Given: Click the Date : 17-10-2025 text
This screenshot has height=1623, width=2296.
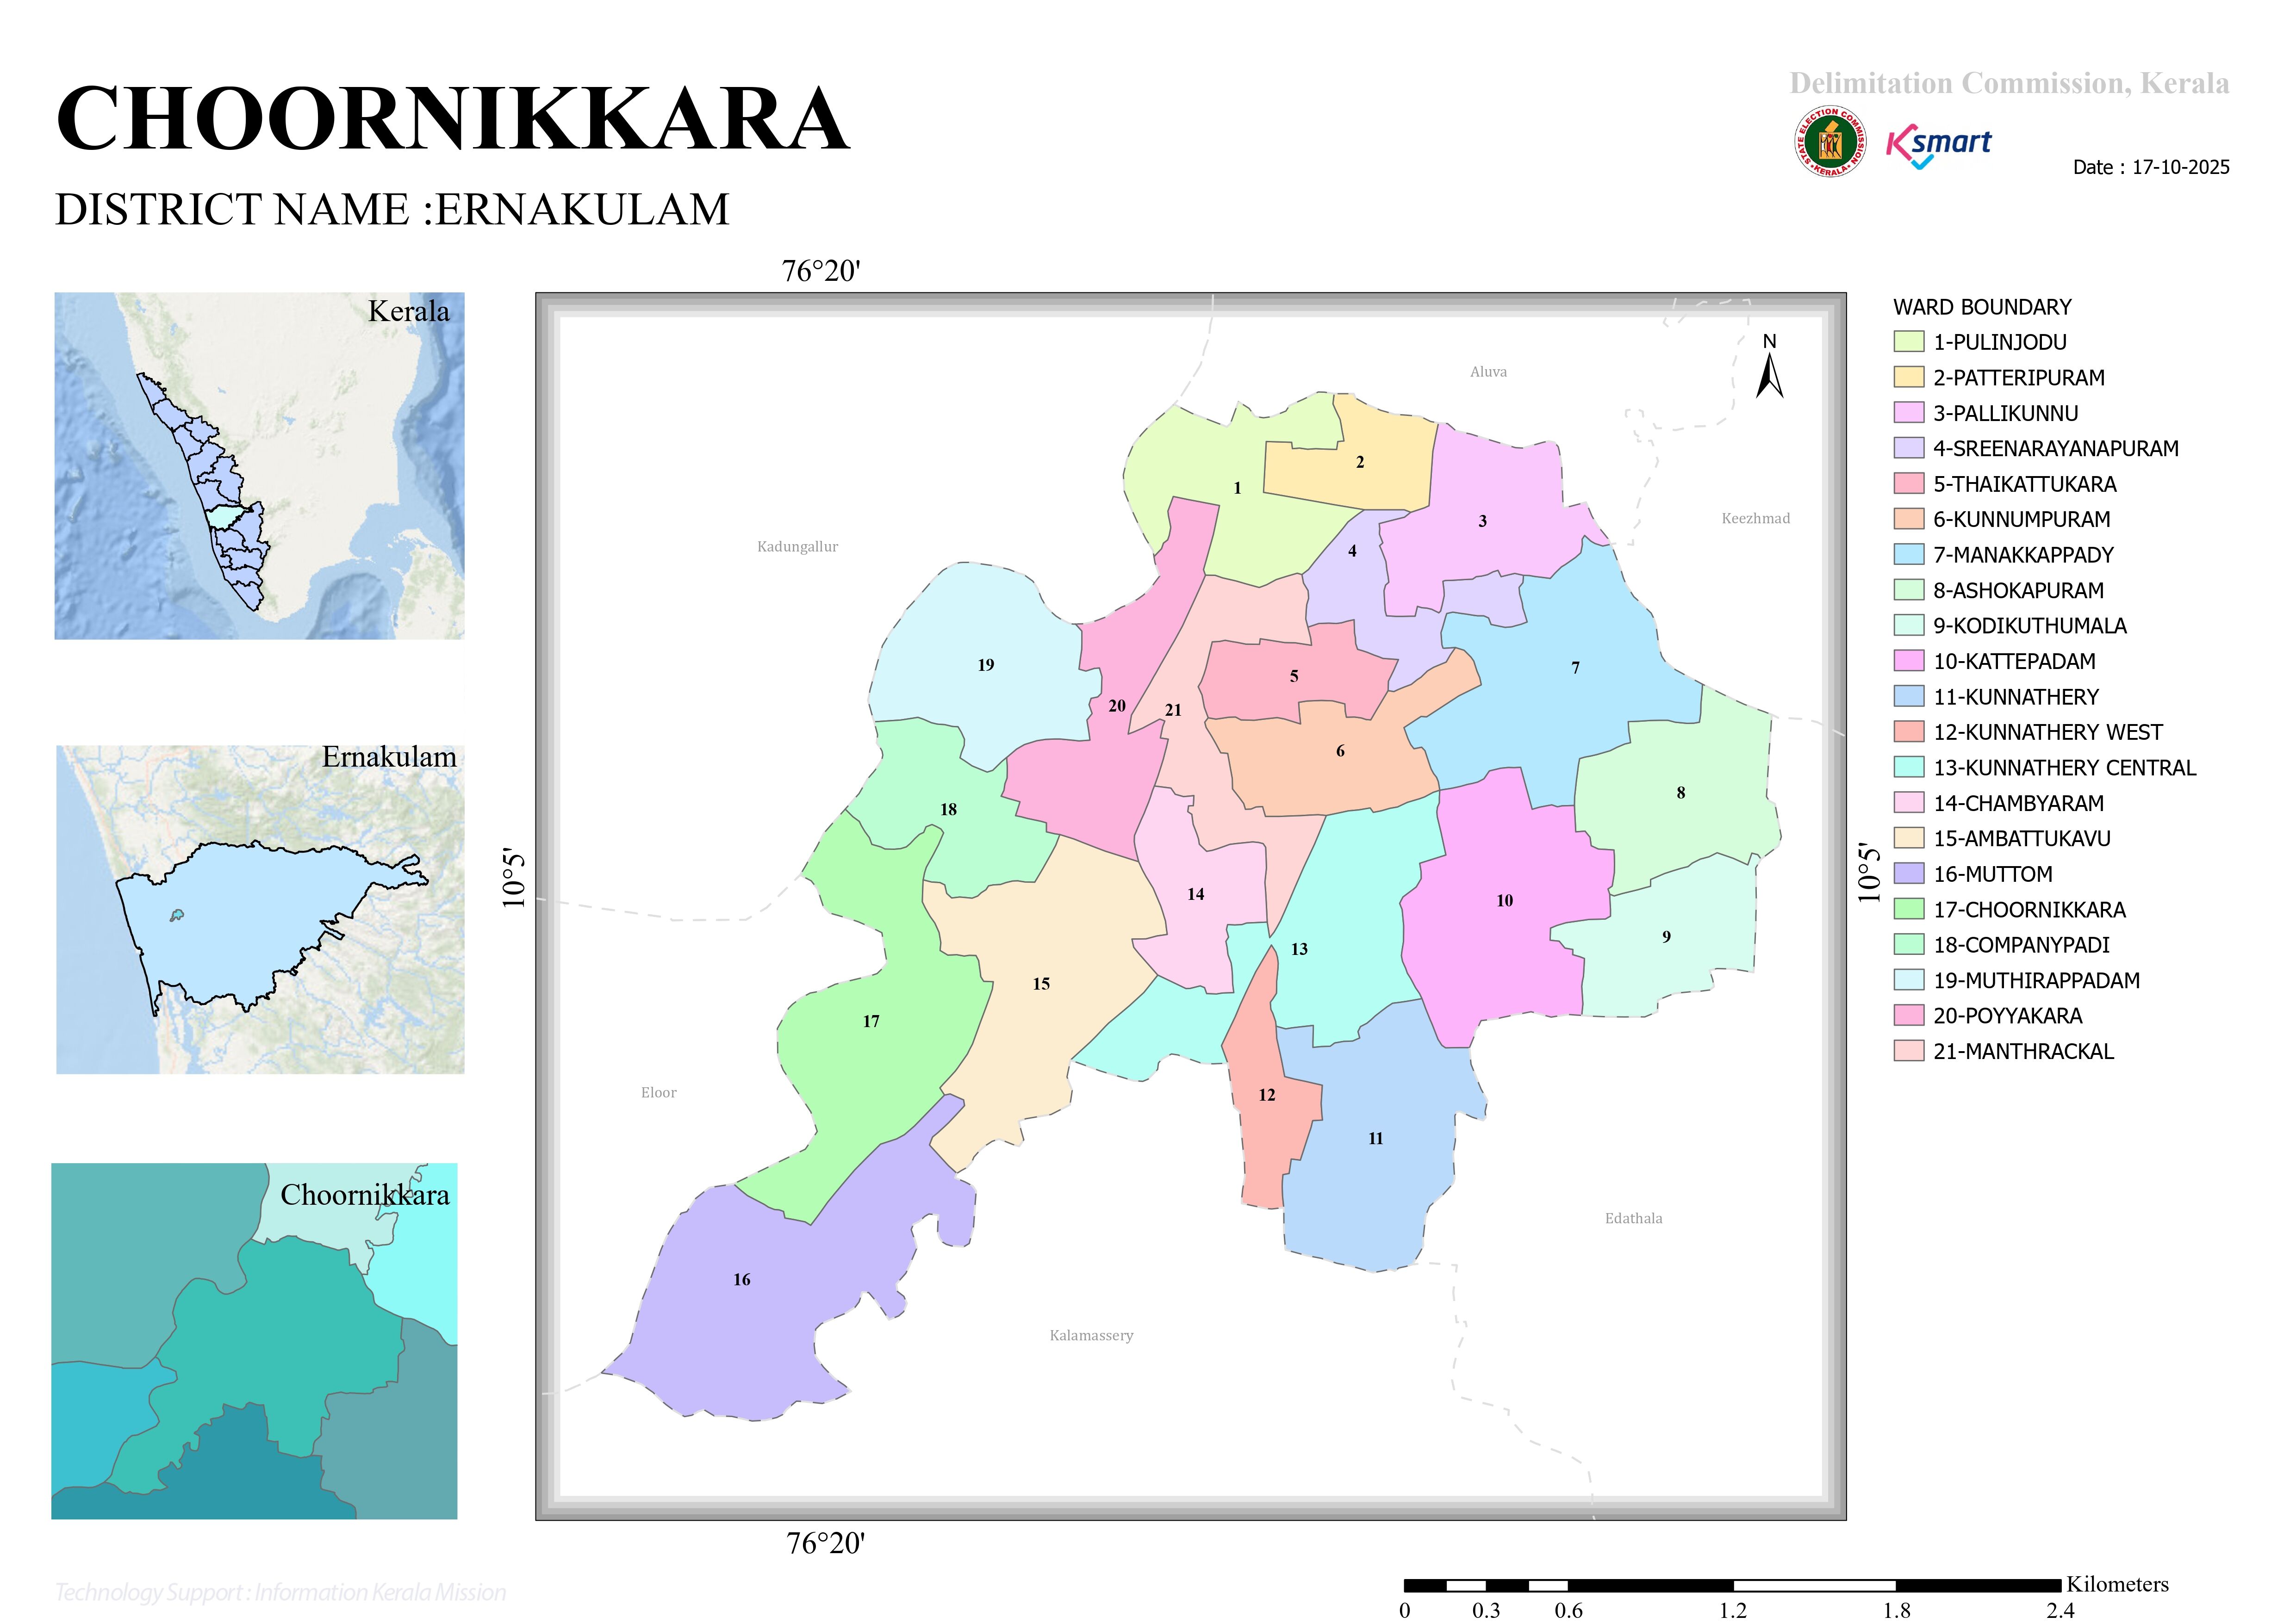Looking at the screenshot, I should coord(2151,167).
